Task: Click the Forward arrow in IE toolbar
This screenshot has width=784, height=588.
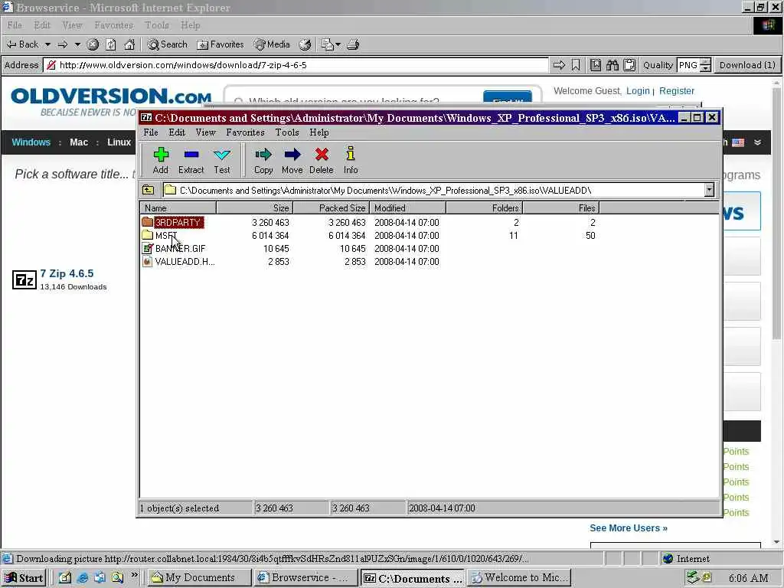Action: coord(63,44)
